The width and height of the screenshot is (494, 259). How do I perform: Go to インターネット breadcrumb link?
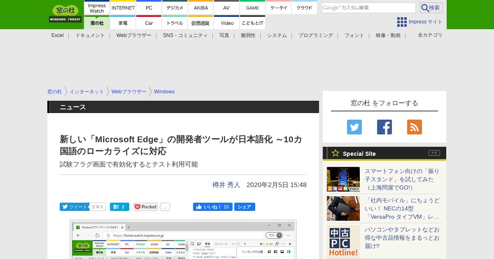(x=87, y=92)
